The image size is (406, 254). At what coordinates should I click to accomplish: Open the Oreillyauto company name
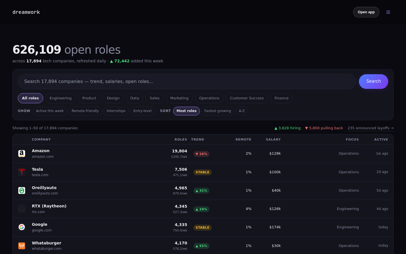pyautogui.click(x=44, y=188)
